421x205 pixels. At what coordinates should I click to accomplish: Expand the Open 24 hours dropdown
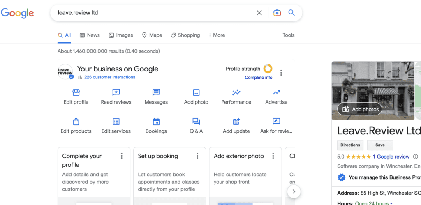point(391,203)
